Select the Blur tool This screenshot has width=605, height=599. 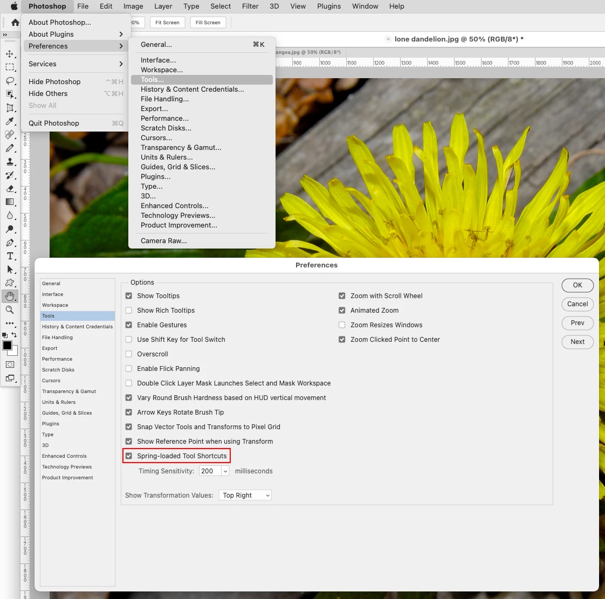(x=10, y=216)
